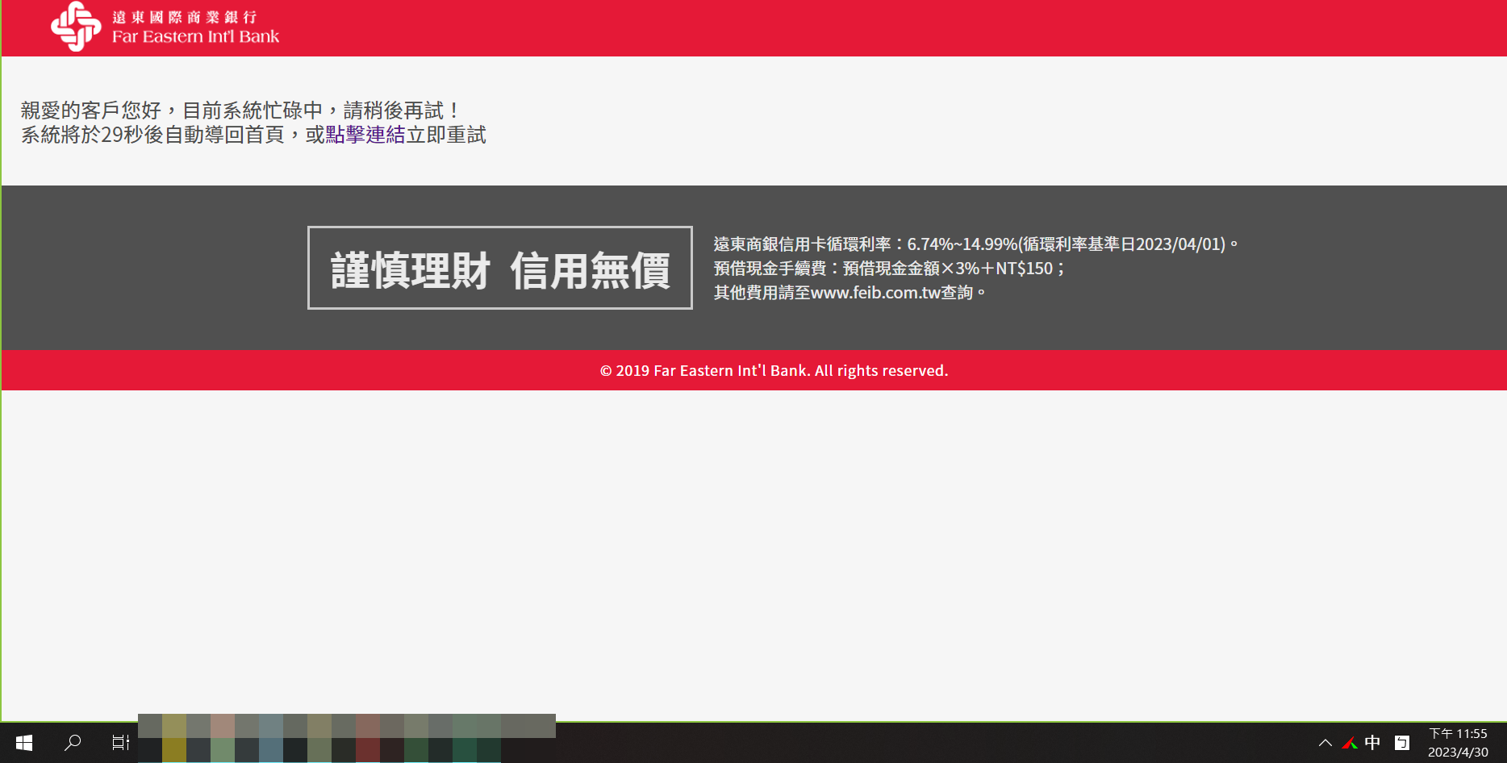Click 點擊連結 link to retry immediately

[x=365, y=135]
